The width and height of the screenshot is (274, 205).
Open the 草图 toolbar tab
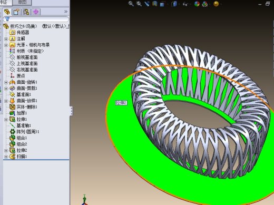[x=22, y=2]
